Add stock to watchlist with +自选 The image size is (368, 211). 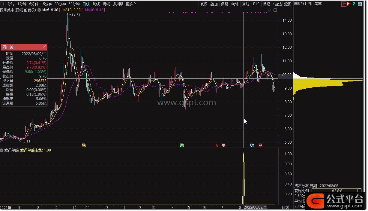pyautogui.click(x=277, y=4)
